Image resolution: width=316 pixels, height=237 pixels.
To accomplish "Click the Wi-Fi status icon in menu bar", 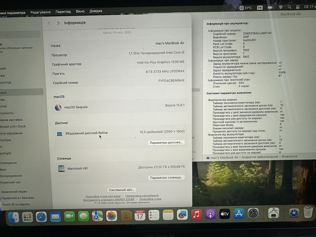I will pos(280,7).
